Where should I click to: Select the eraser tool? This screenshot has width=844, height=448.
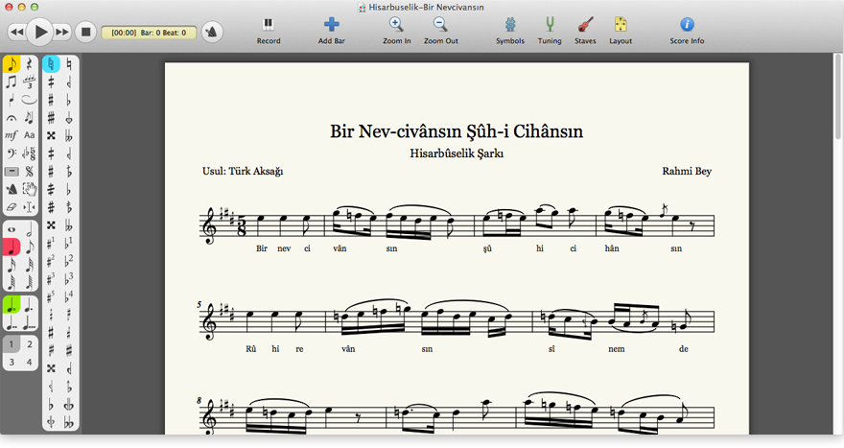coord(12,207)
